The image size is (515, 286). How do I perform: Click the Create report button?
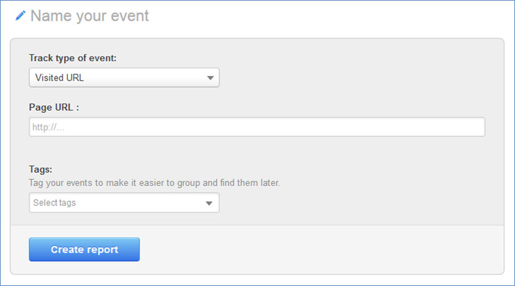tap(84, 250)
